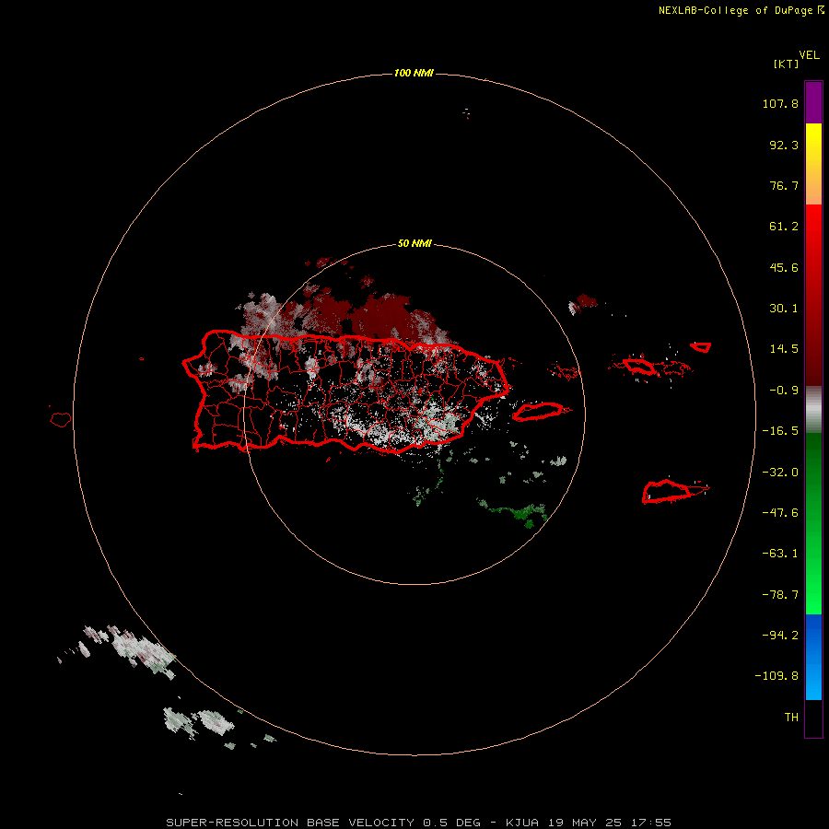
Task: Click the gray near-zero color bar segment
Action: click(x=813, y=409)
